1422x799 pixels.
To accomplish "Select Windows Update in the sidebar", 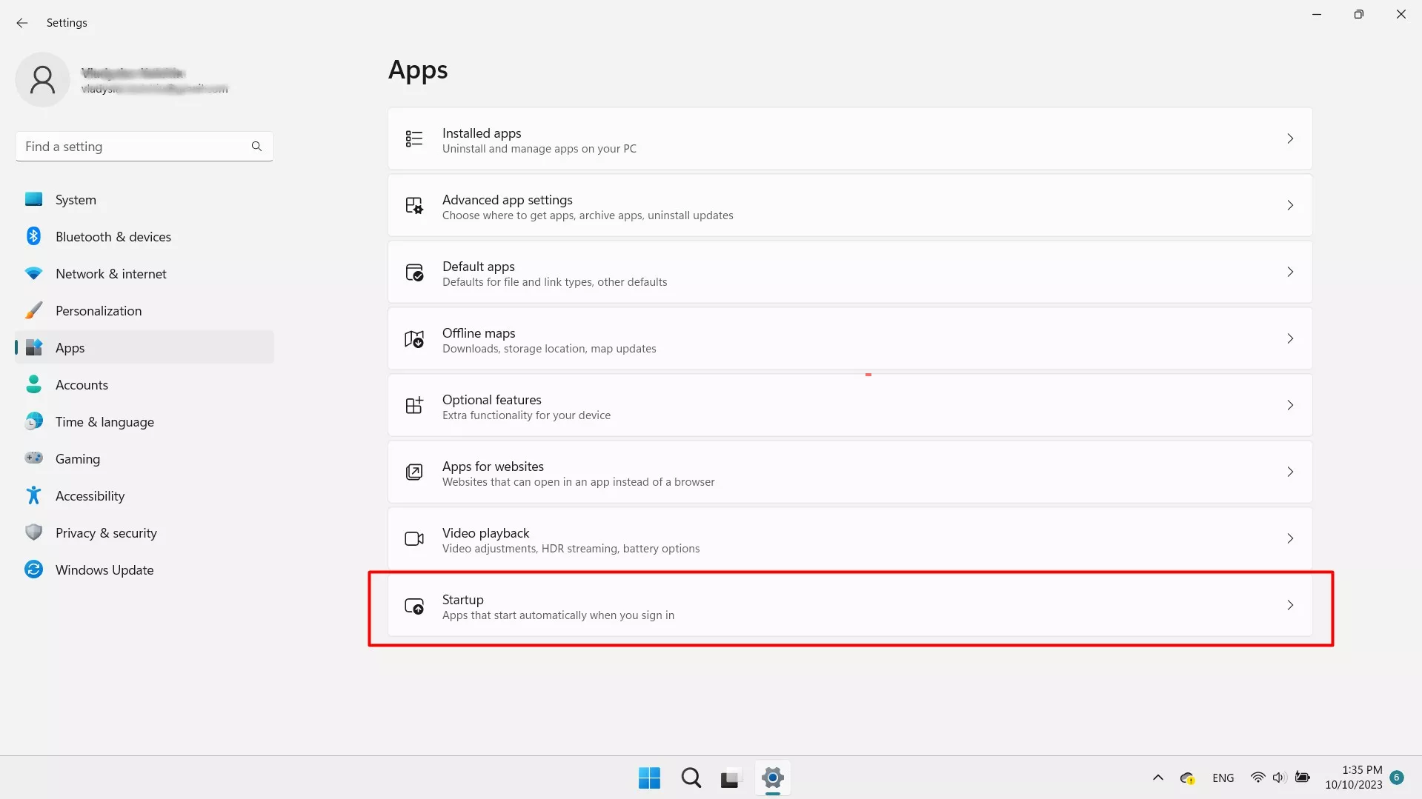I will tap(104, 570).
